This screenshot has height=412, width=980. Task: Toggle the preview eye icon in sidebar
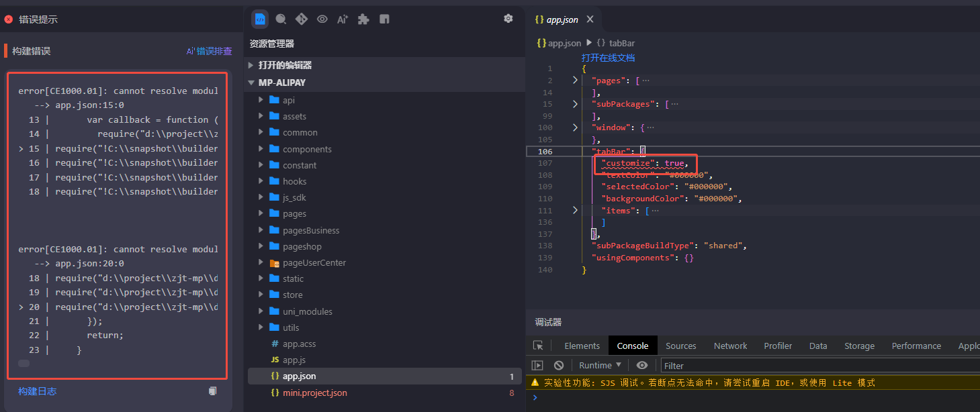322,19
